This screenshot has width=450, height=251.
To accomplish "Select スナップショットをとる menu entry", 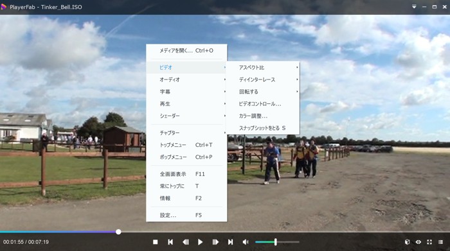I will [x=263, y=128].
